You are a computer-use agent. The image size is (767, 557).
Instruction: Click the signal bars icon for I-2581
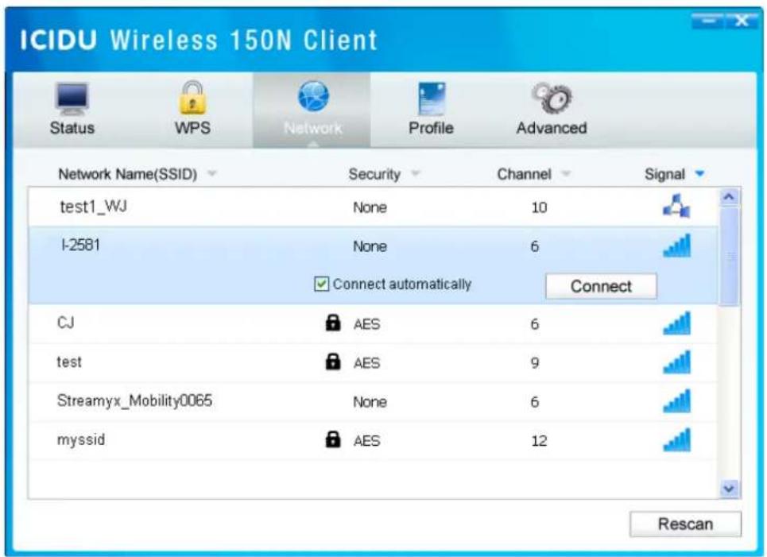[676, 246]
